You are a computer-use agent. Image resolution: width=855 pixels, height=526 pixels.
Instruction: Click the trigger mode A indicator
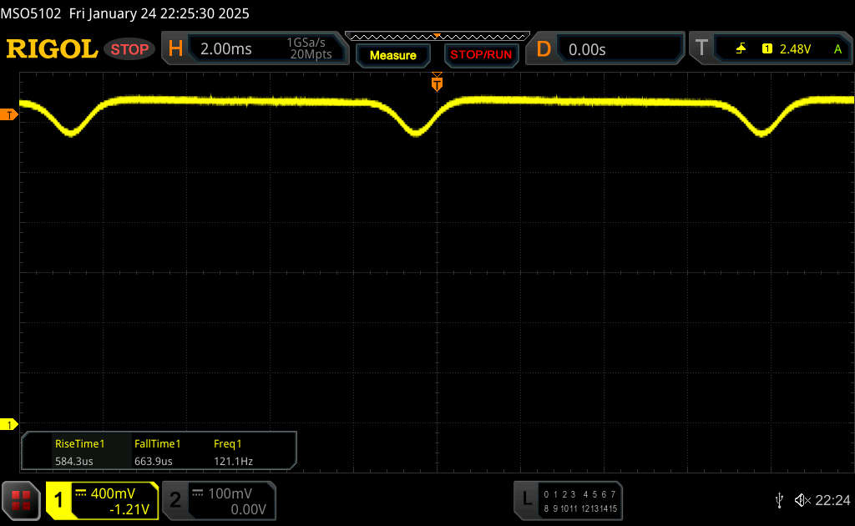[837, 49]
